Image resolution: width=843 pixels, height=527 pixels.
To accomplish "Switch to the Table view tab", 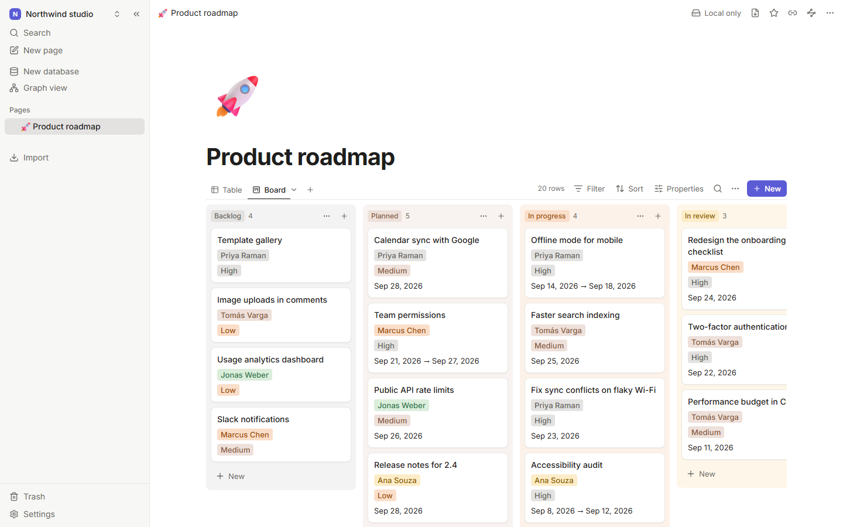I will (227, 190).
